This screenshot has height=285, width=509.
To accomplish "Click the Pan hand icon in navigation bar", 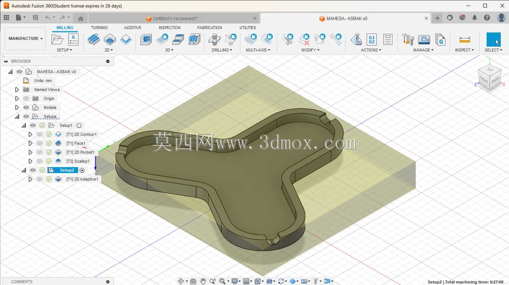I will tap(203, 281).
